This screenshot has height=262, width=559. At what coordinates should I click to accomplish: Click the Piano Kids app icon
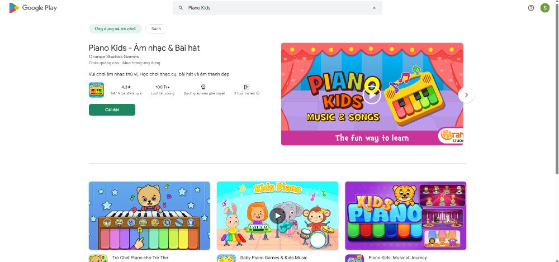point(96,90)
